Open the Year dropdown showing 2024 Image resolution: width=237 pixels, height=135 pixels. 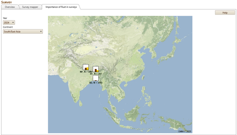(9, 22)
